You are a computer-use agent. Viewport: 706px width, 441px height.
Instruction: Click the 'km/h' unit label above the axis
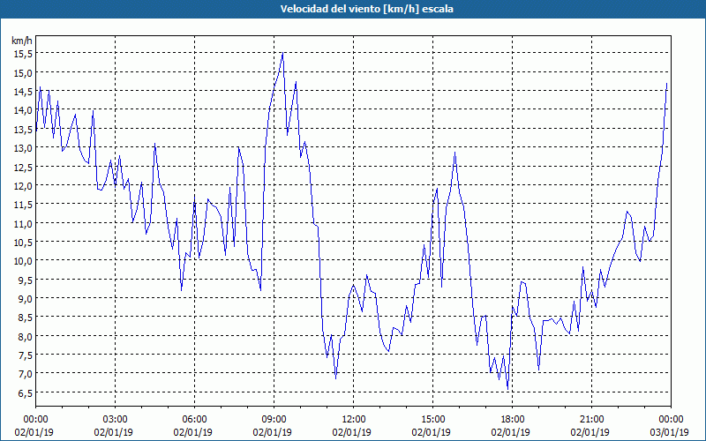21,41
